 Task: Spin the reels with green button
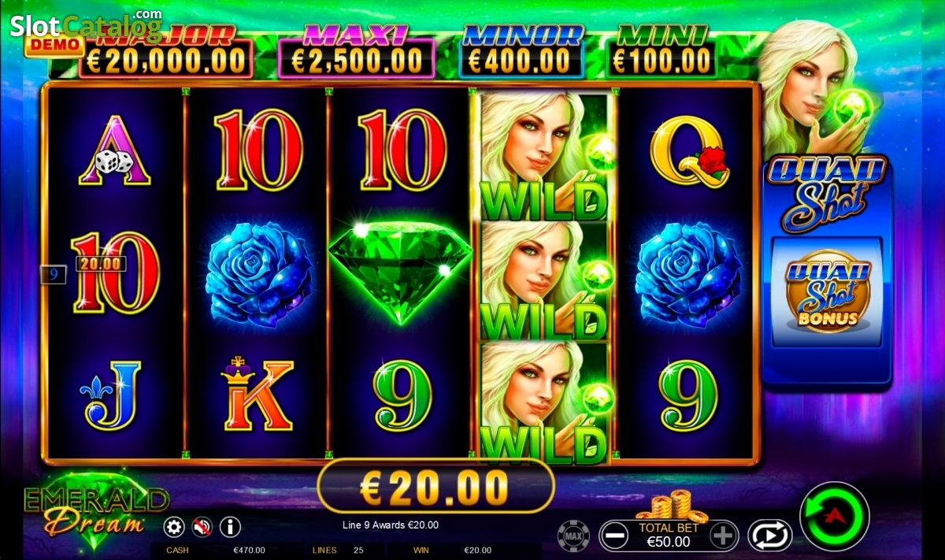pos(835,516)
